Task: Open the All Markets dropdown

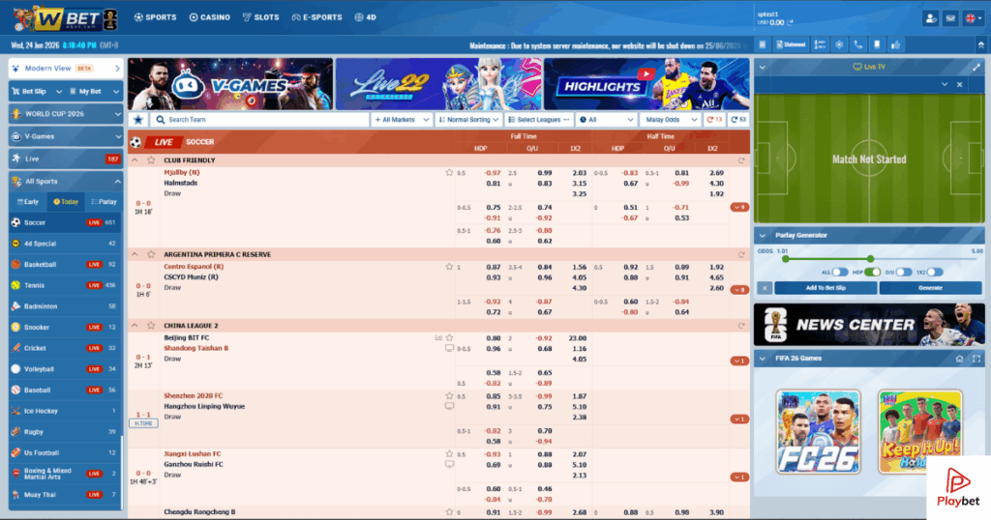Action: click(x=402, y=119)
